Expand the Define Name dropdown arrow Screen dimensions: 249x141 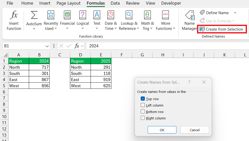(x=235, y=13)
